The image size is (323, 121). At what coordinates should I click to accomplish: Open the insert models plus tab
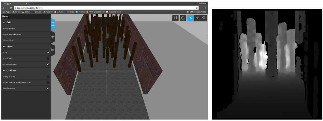pos(53,37)
